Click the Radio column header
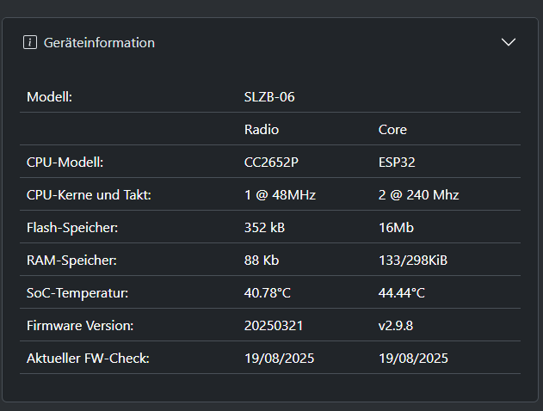The width and height of the screenshot is (543, 411). 262,129
